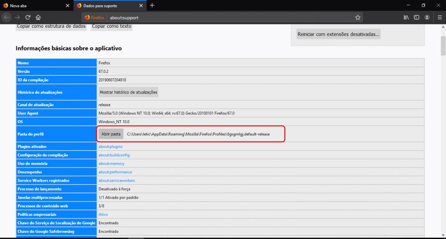
Task: Click the profile folder path text
Action: pyautogui.click(x=198, y=134)
